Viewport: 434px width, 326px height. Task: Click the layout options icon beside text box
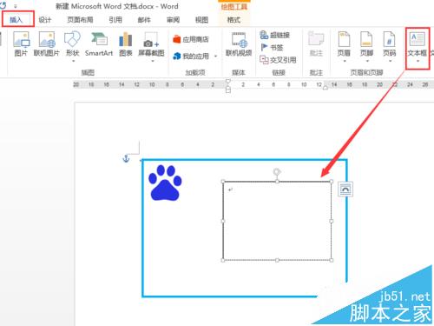coord(345,190)
